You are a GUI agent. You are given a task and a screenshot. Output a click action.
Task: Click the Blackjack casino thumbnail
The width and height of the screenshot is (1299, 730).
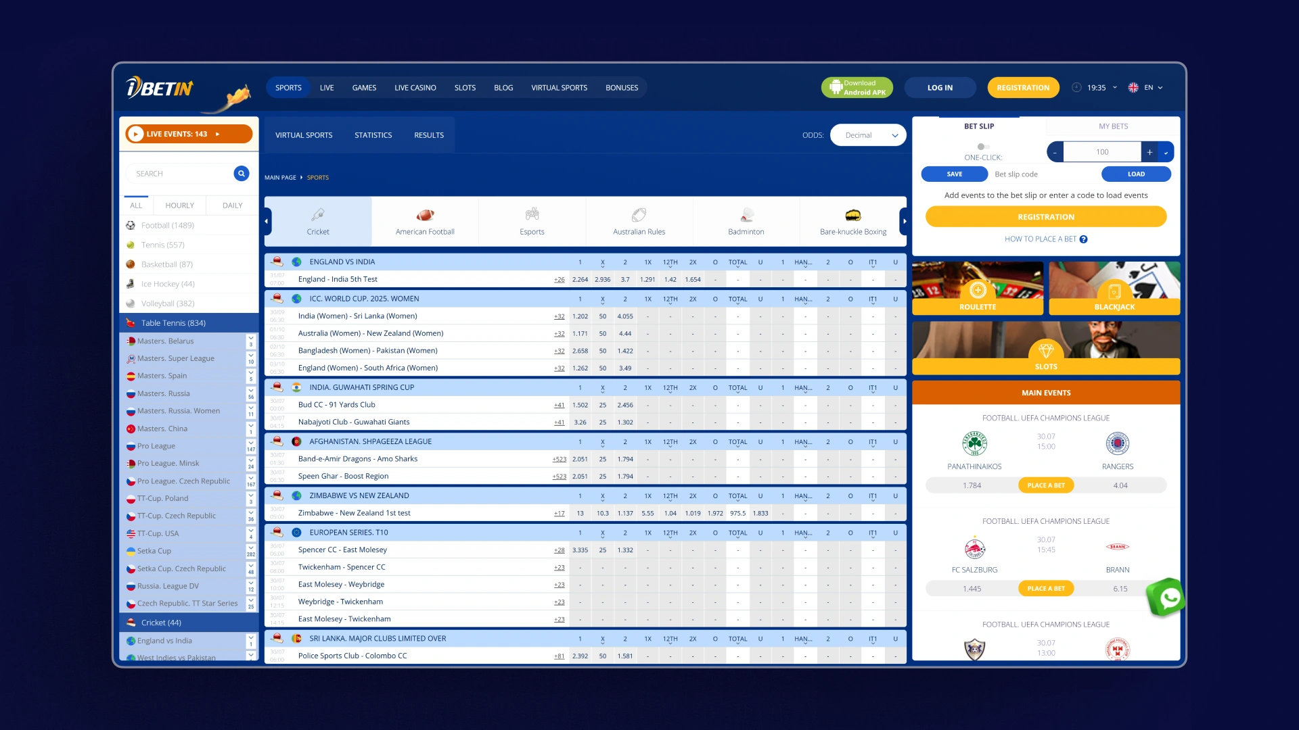point(1114,289)
